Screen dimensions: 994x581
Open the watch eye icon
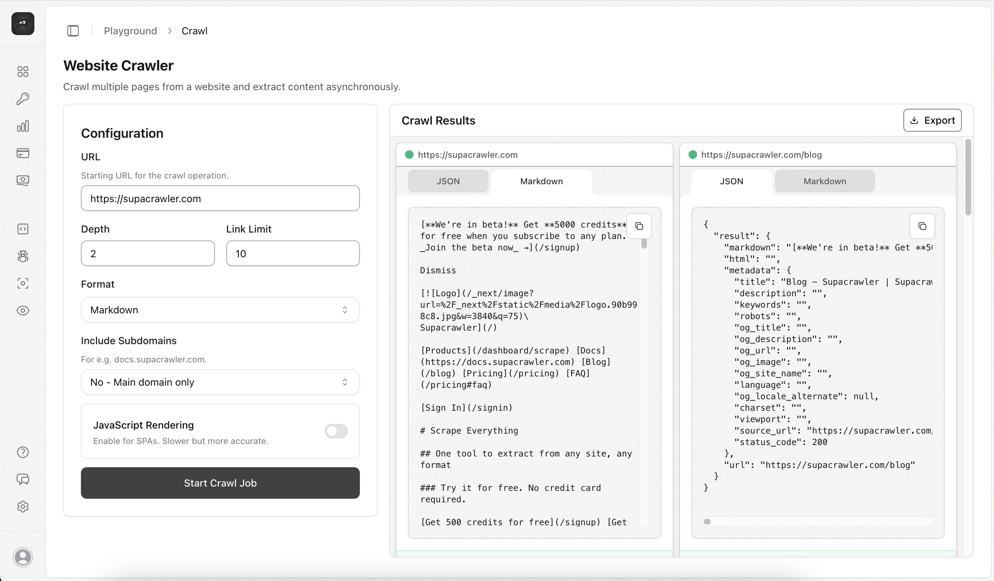click(x=23, y=311)
